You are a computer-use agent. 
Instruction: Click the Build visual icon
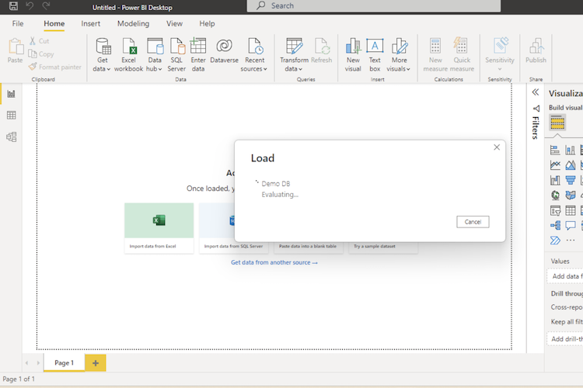point(557,123)
